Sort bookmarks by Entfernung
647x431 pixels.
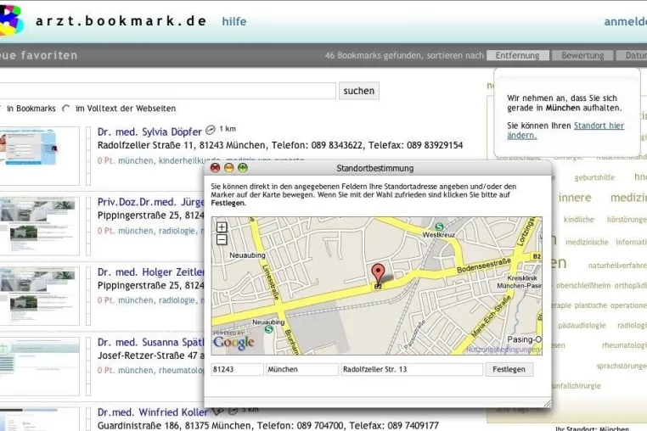517,55
